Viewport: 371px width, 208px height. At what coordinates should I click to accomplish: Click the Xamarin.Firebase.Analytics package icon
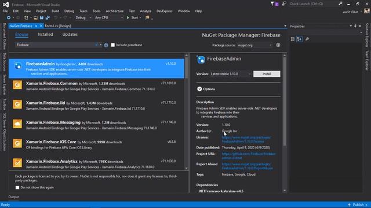[17, 163]
